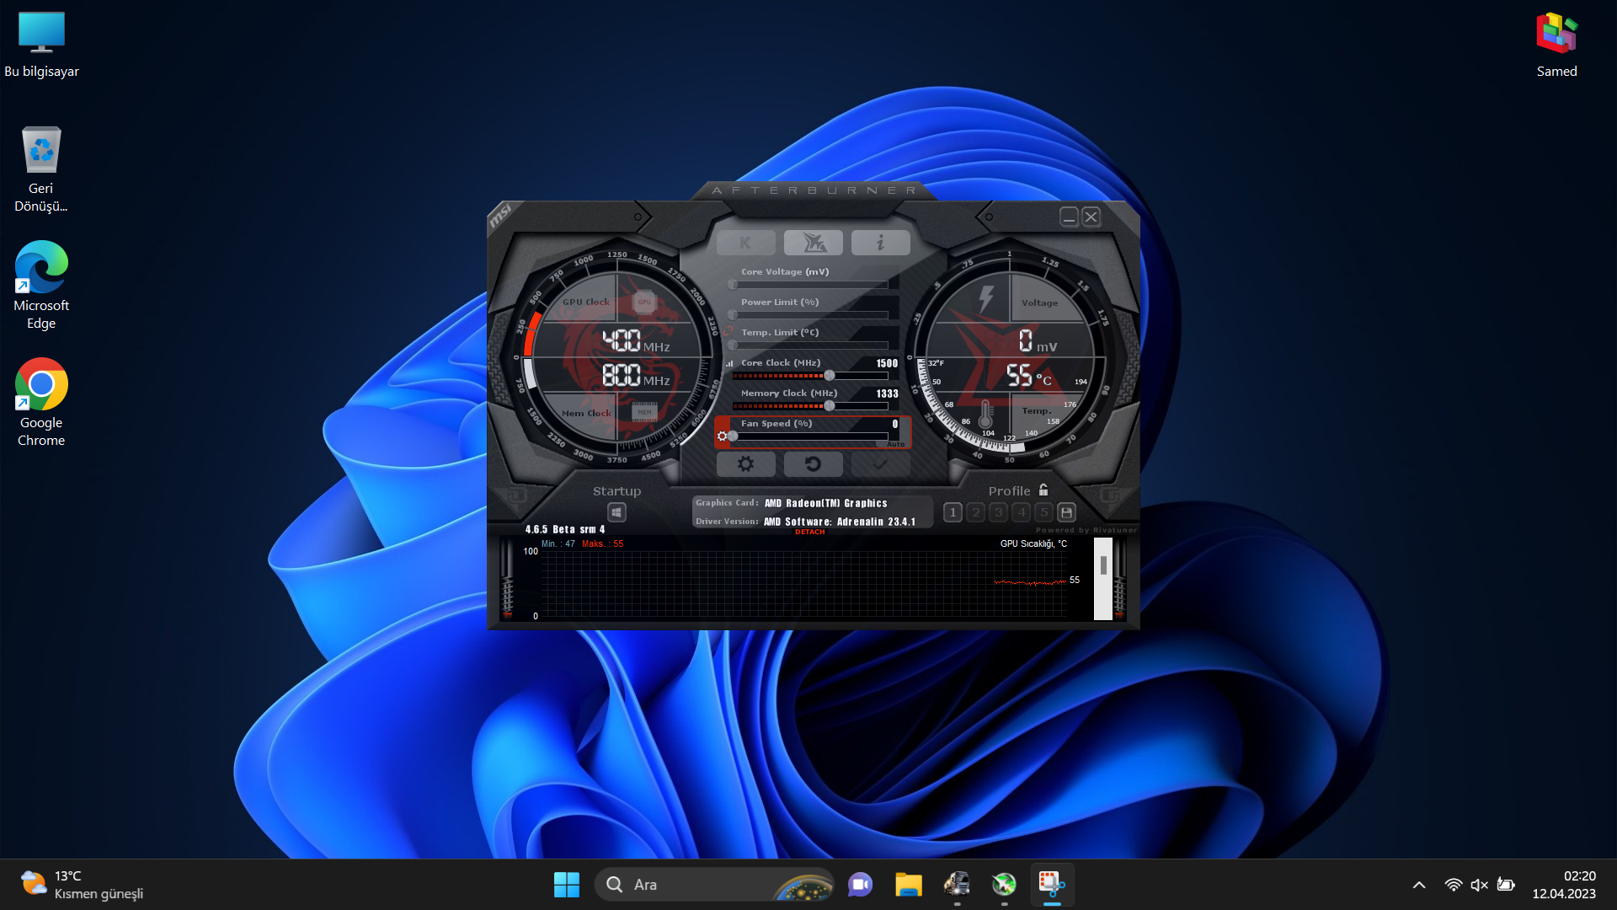Open the information 'i' button
The image size is (1617, 910).
[880, 243]
